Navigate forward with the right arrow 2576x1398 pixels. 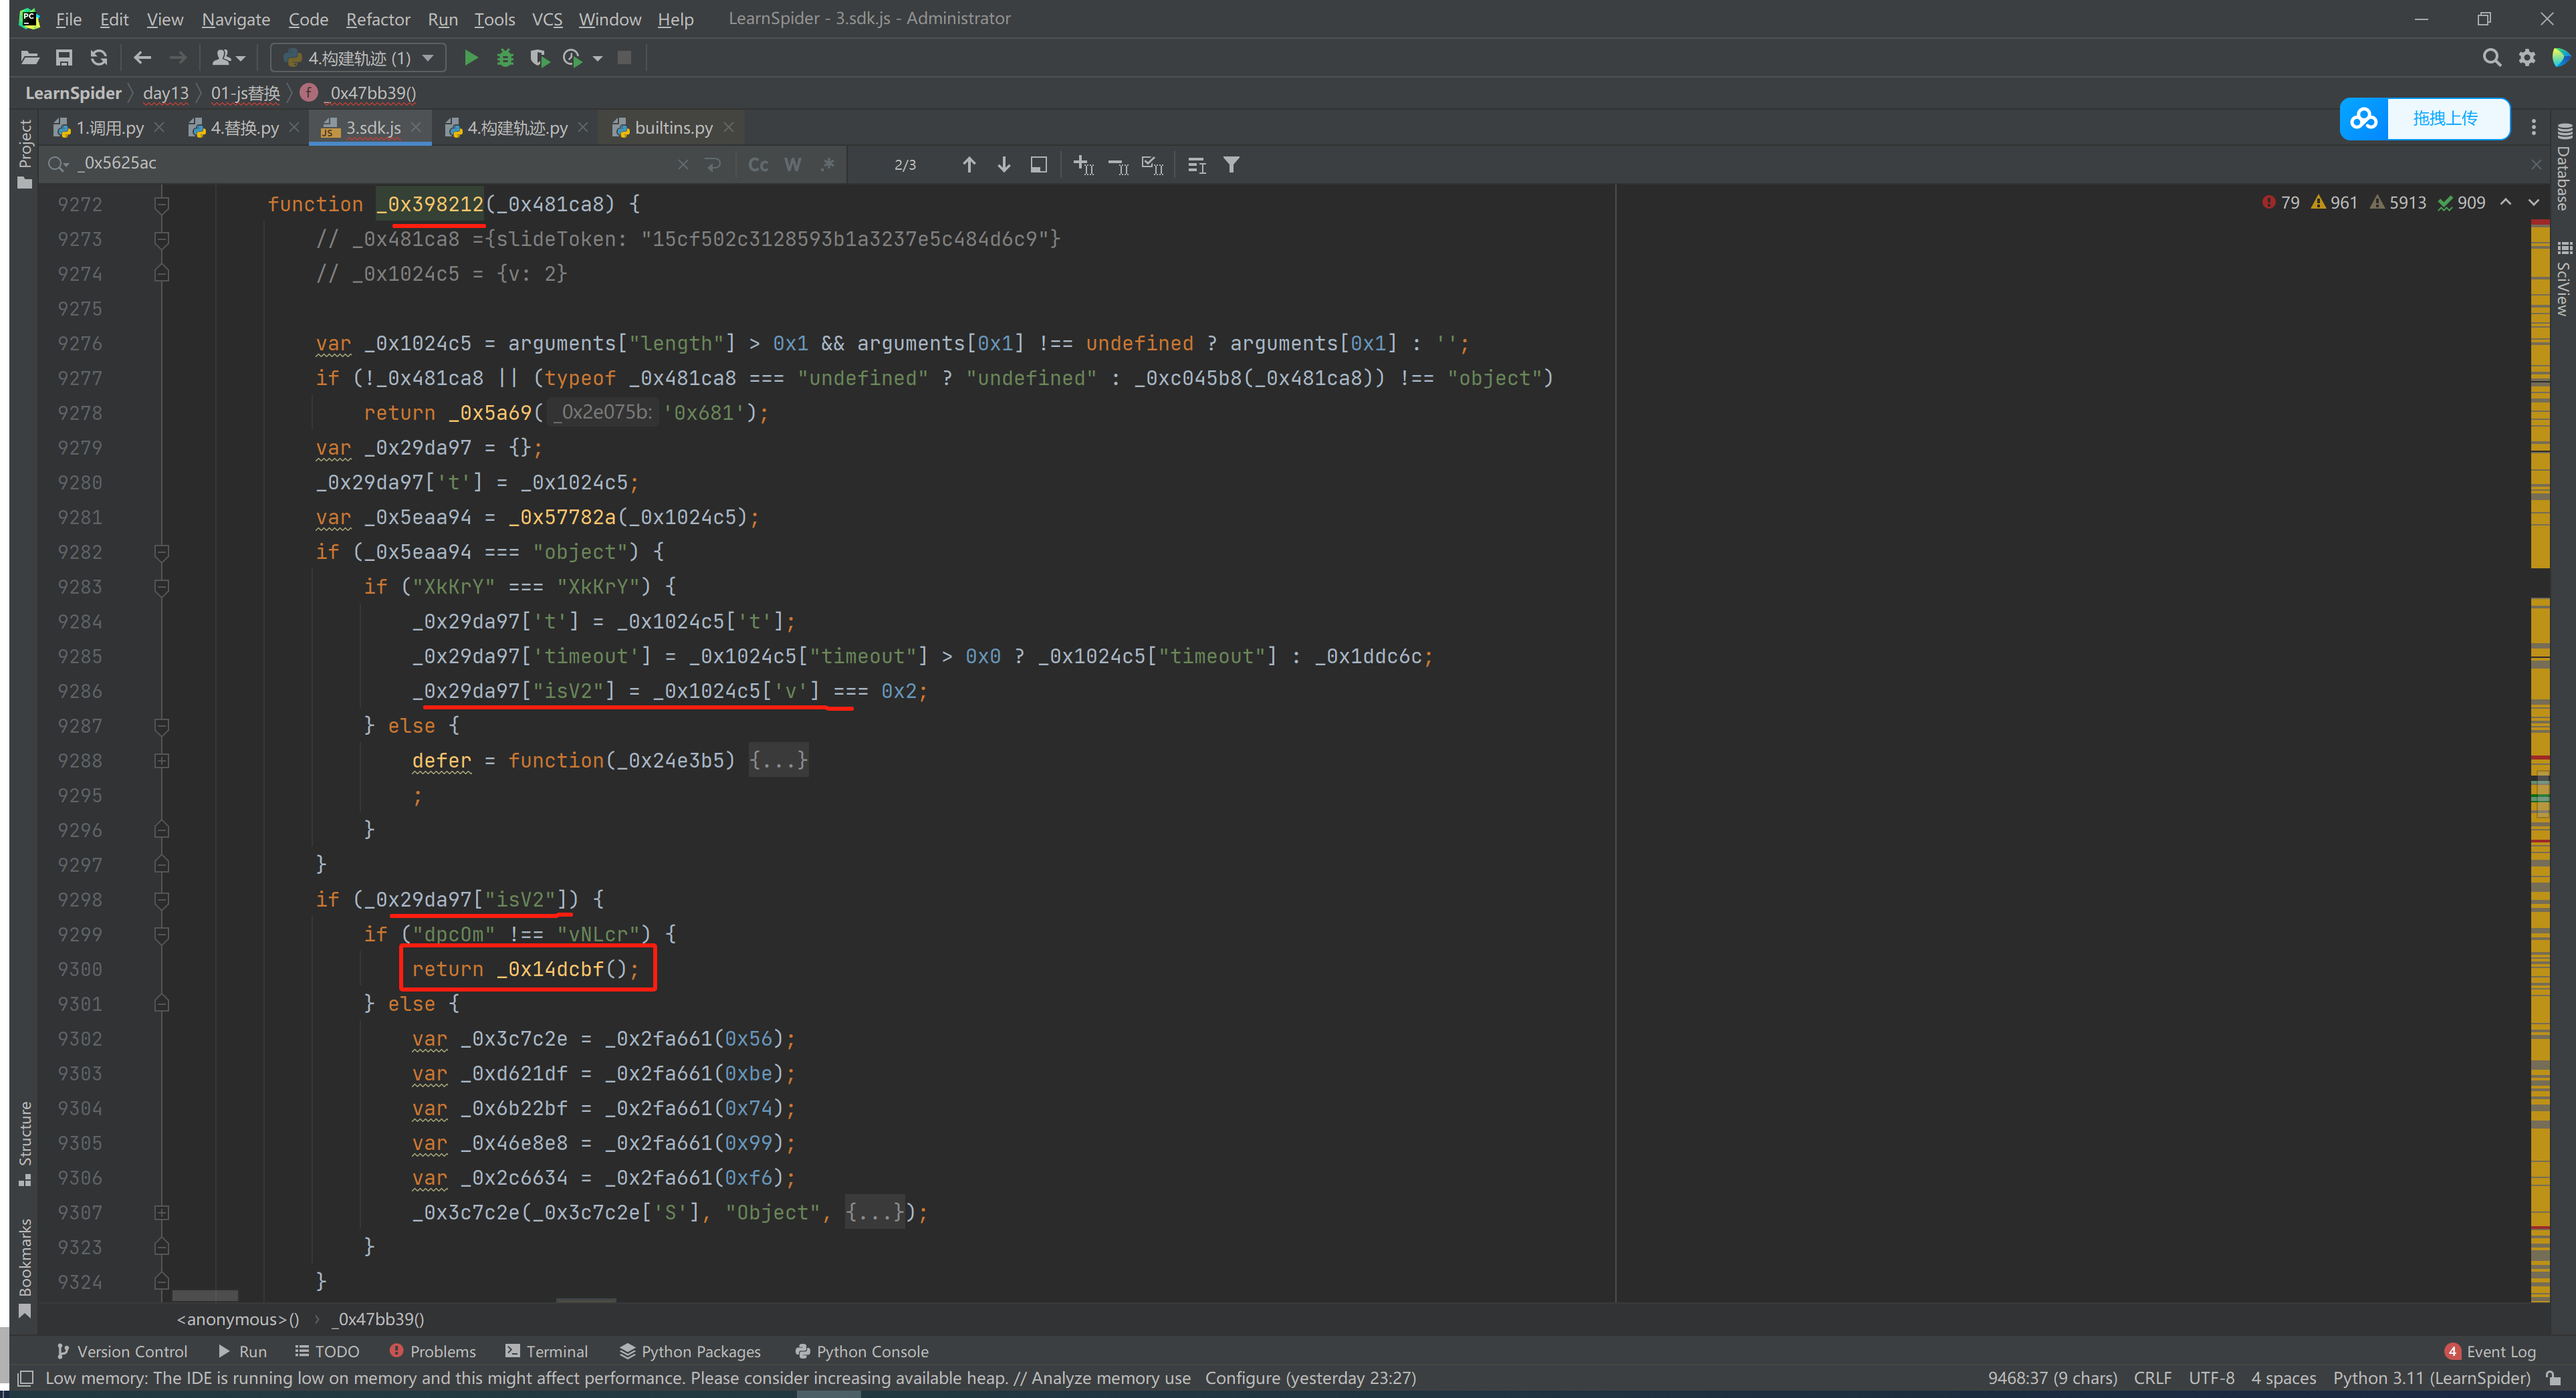point(178,58)
